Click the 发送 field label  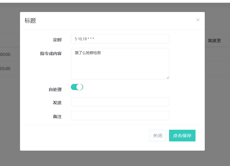pyautogui.click(x=57, y=103)
